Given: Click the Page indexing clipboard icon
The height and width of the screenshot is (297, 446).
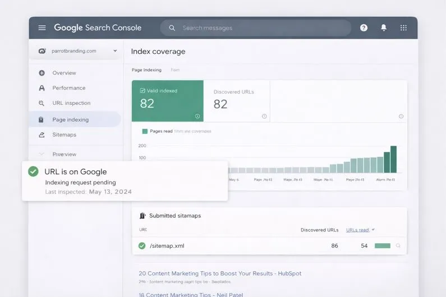Looking at the screenshot, I should pyautogui.click(x=41, y=120).
